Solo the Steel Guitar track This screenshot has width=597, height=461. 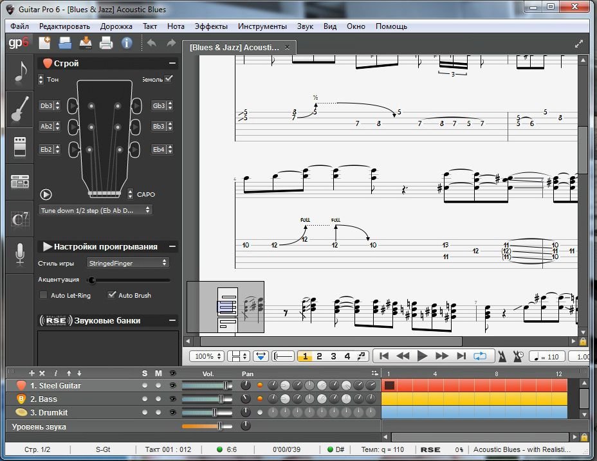(145, 386)
